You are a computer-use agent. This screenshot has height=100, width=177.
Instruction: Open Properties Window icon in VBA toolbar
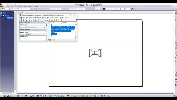tap(54, 20)
